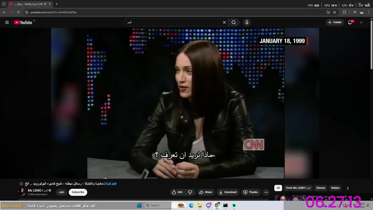Start voice search with the microphone

coord(247,22)
